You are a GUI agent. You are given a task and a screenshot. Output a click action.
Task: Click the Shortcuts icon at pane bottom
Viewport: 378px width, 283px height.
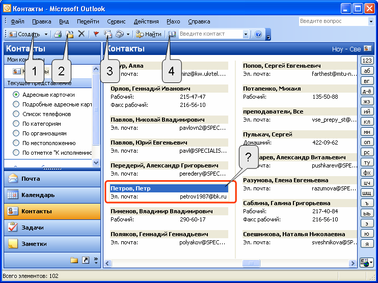point(86,260)
